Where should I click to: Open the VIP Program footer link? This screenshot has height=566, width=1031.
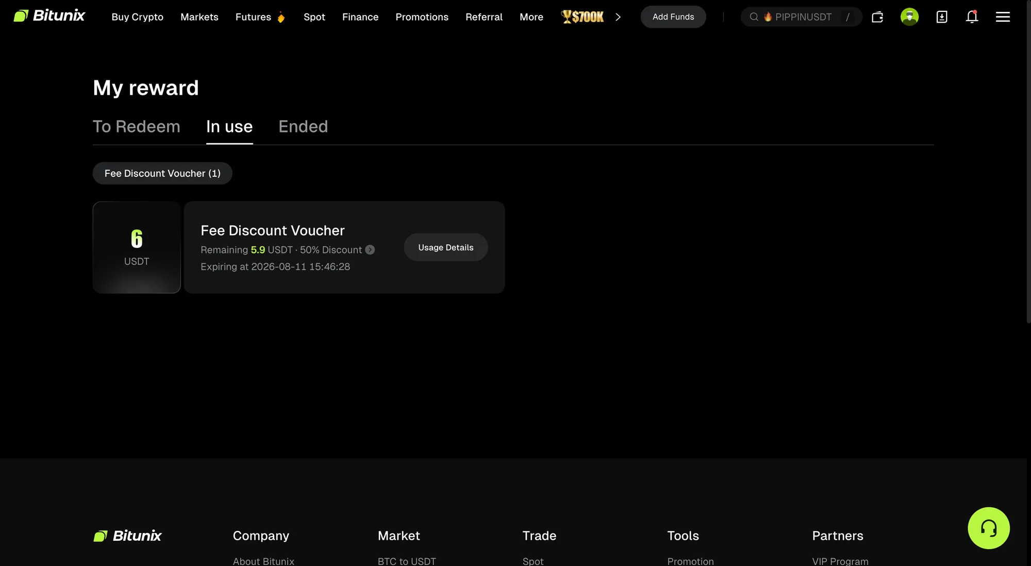click(x=840, y=561)
